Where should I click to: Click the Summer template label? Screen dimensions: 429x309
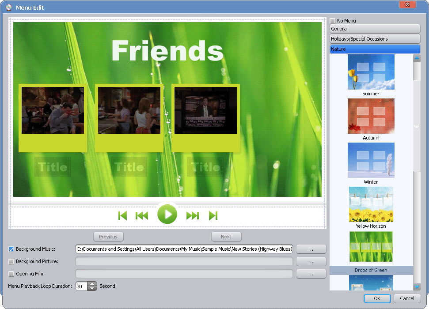point(371,94)
